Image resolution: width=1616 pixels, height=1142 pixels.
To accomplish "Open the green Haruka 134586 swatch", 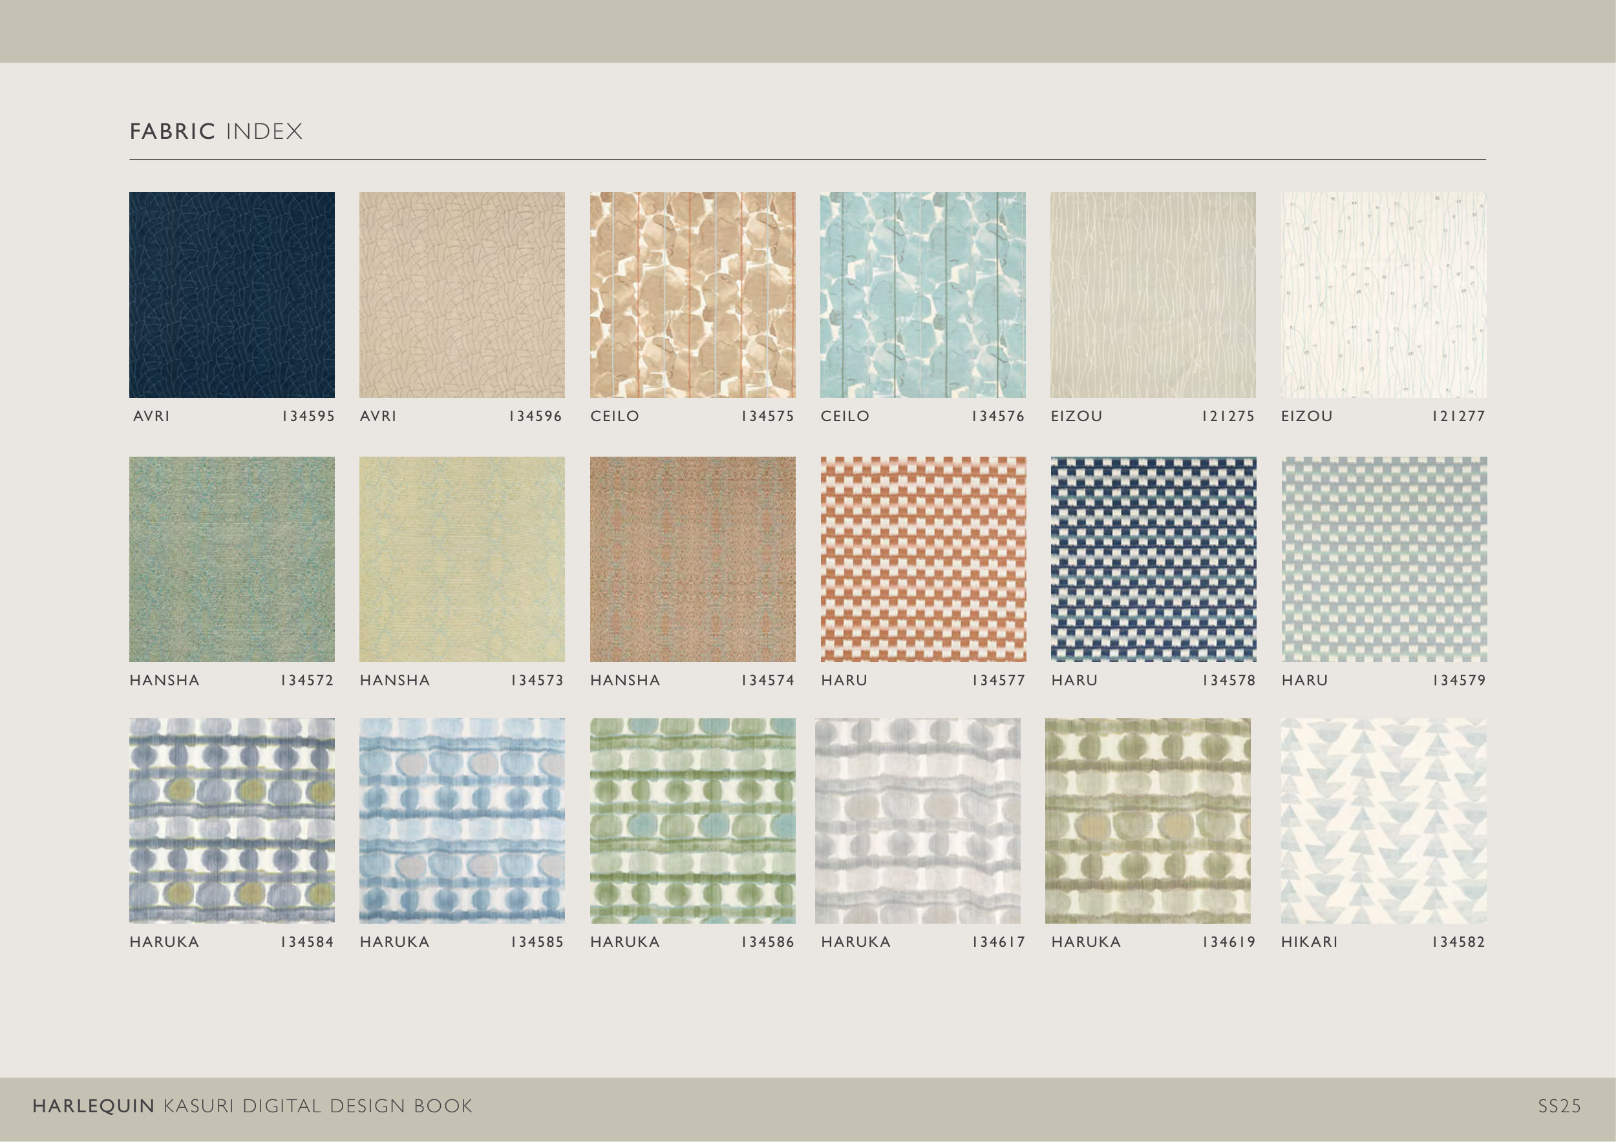I will [692, 820].
